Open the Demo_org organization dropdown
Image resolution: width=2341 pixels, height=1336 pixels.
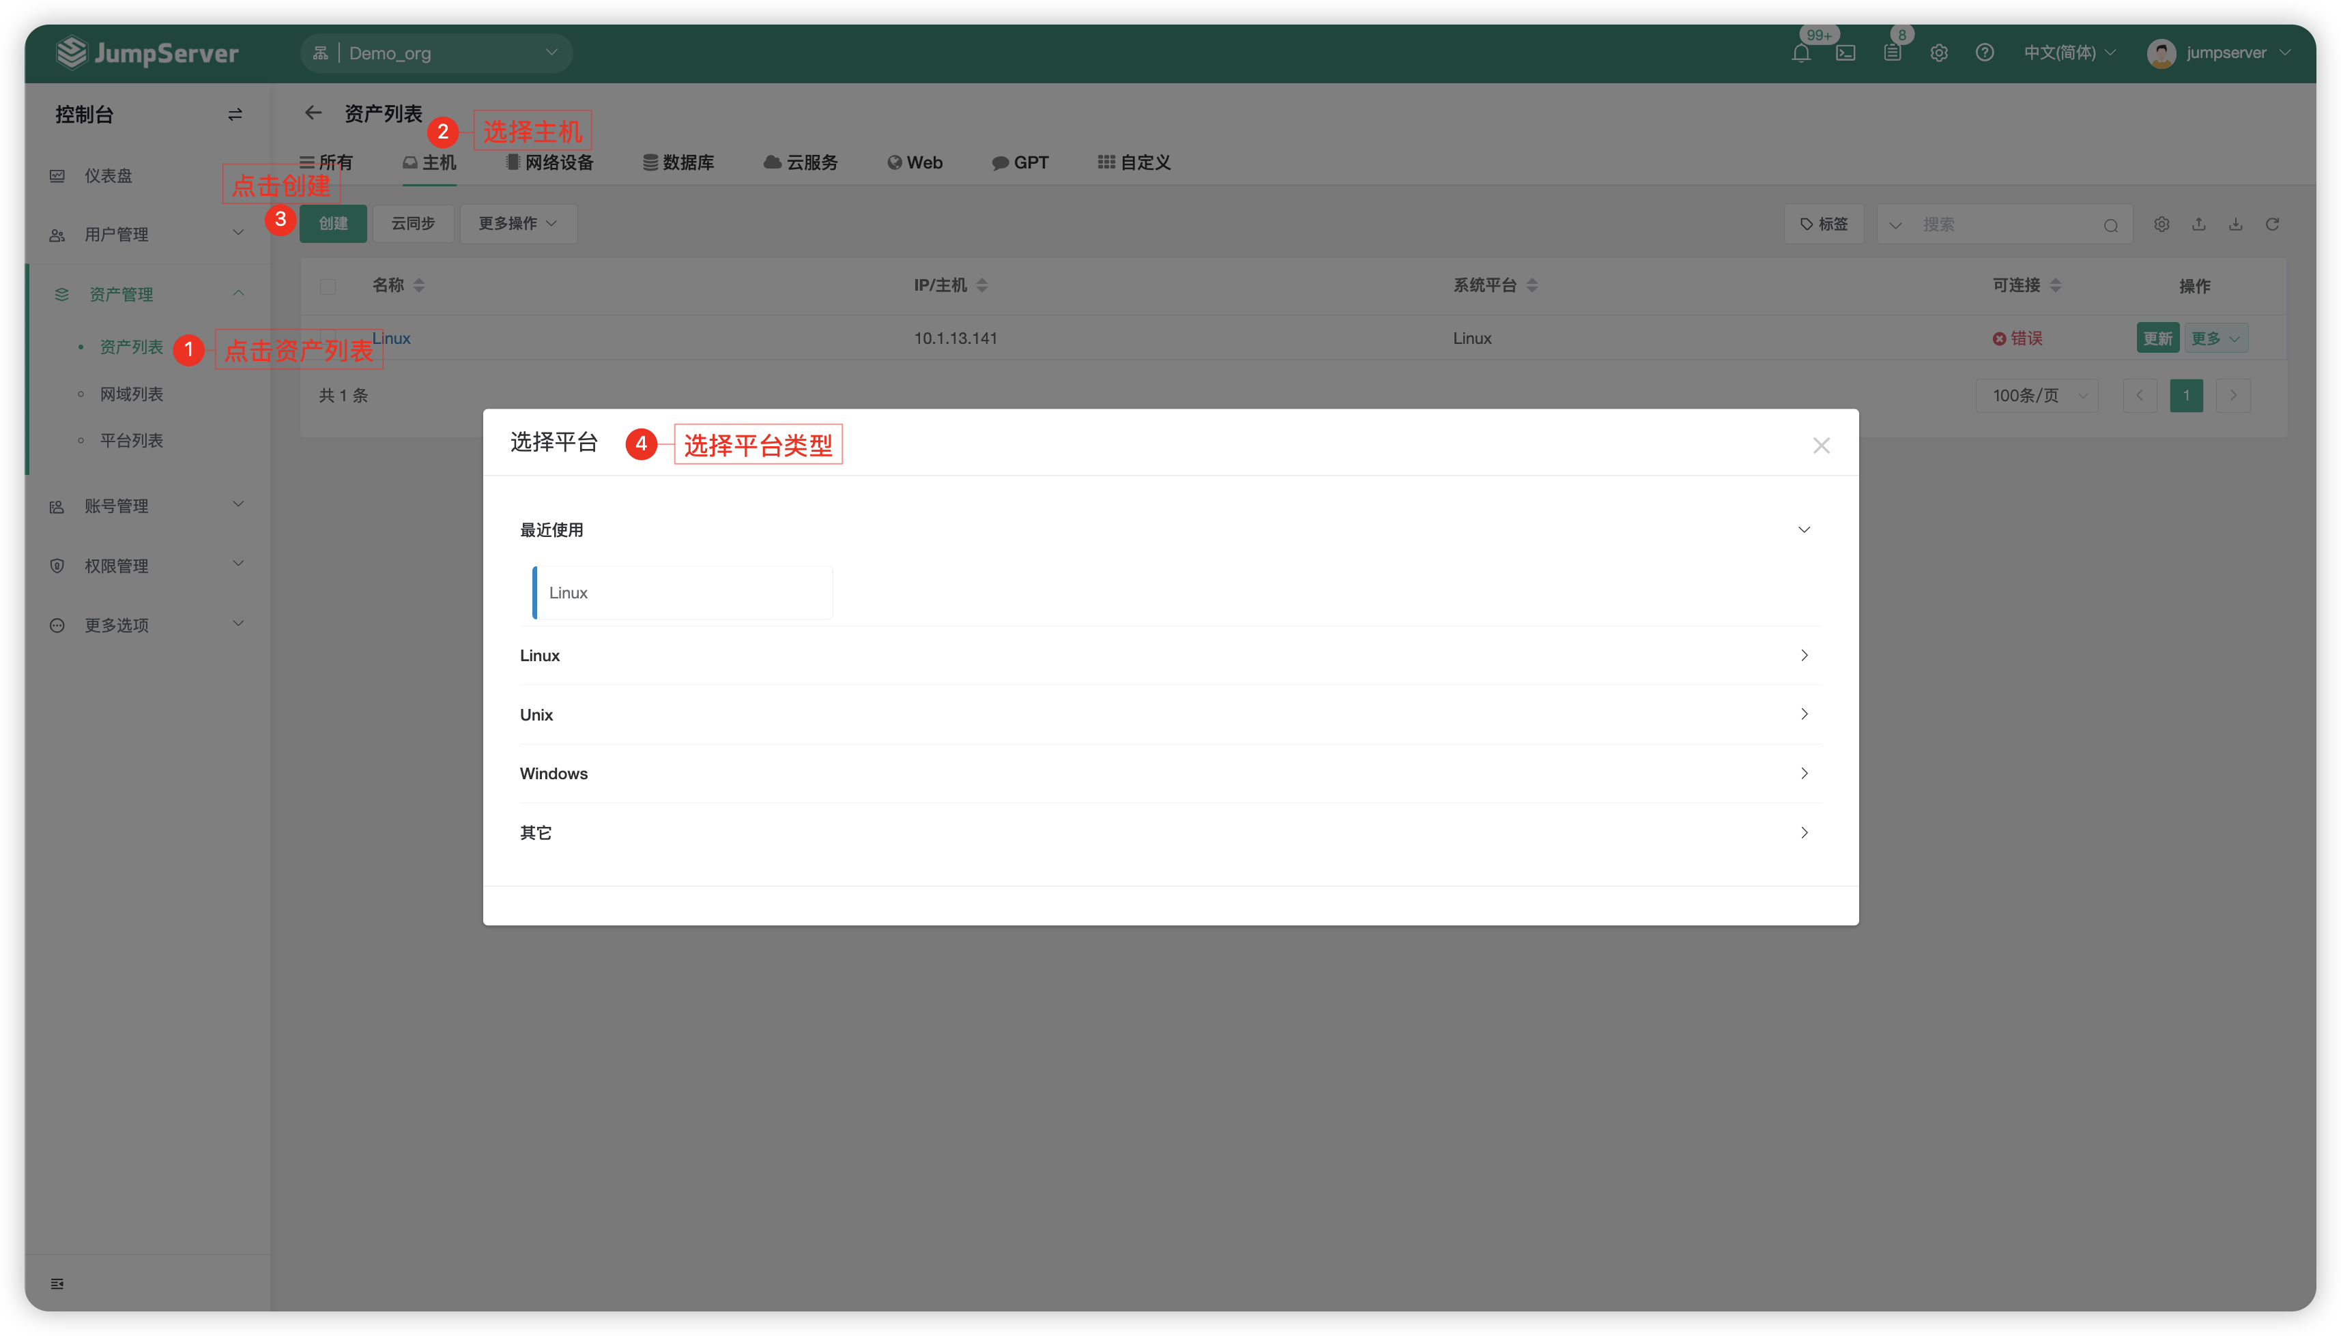point(437,53)
